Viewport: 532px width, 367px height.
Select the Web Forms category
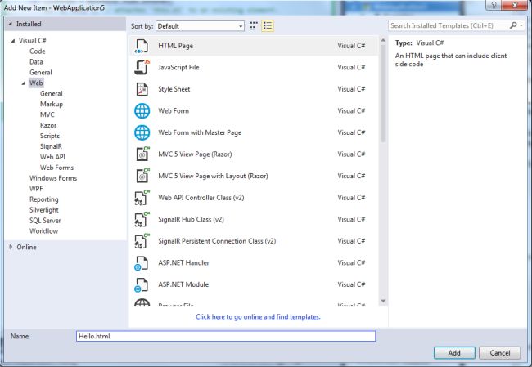click(56, 168)
